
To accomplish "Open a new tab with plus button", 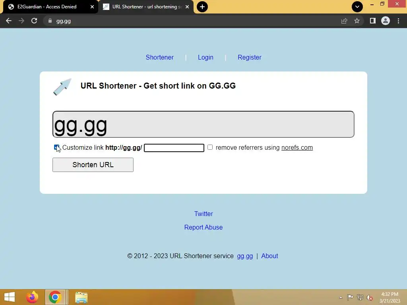I will (202, 7).
